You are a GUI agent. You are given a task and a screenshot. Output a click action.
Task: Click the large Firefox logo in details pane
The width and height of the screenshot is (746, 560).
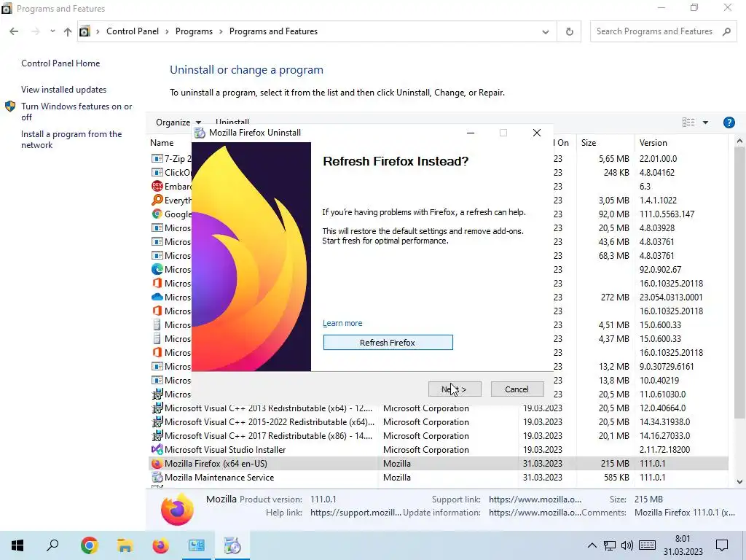[177, 510]
